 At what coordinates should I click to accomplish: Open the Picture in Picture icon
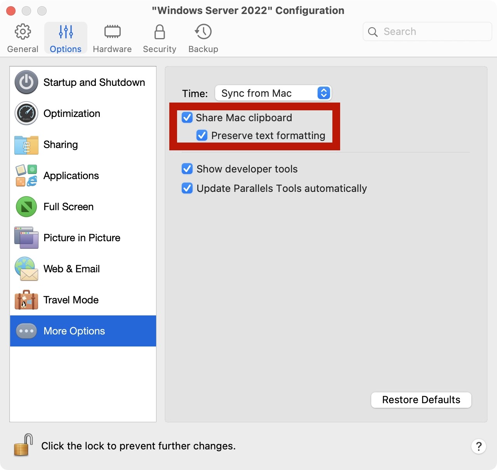click(x=26, y=238)
